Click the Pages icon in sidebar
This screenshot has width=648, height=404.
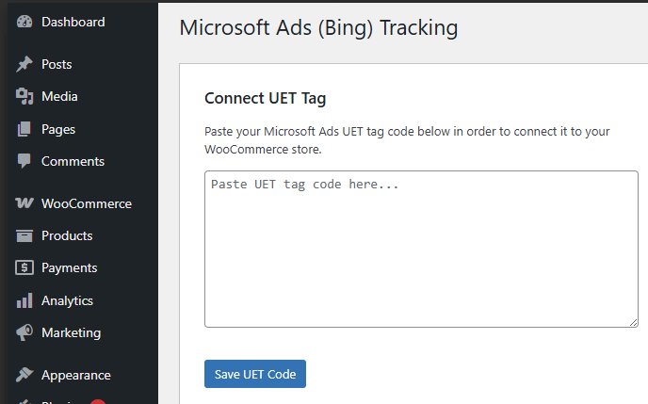click(24, 129)
